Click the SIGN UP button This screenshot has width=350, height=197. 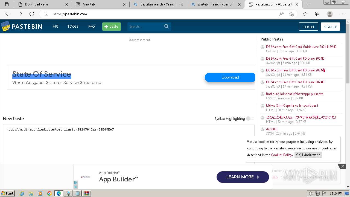click(330, 27)
